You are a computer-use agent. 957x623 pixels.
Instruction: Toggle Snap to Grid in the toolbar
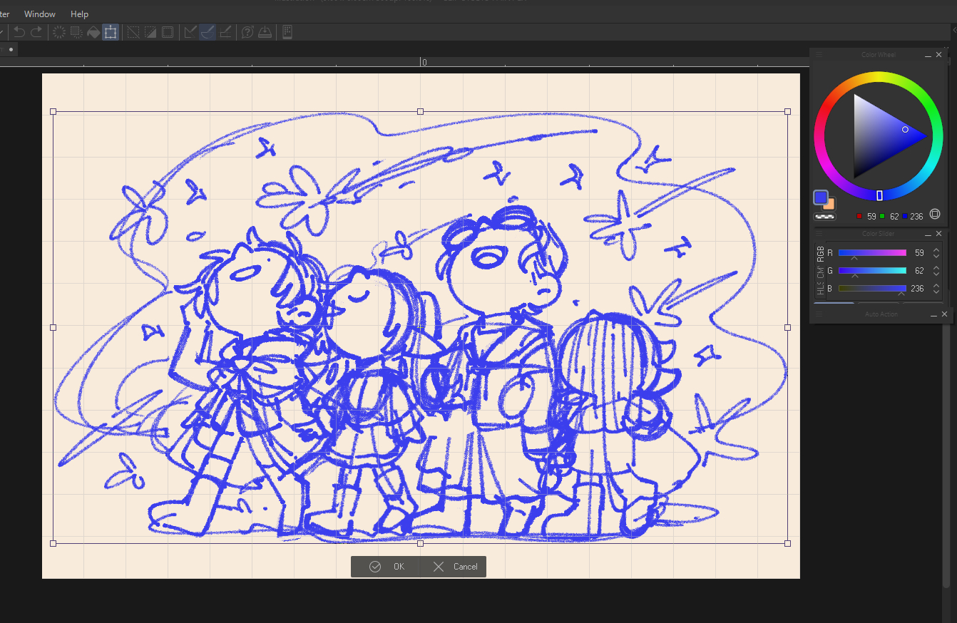point(225,32)
